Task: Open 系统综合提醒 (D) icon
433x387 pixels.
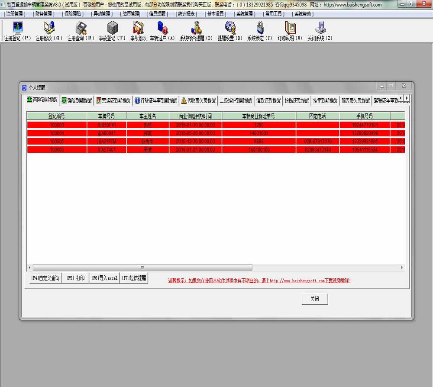Action: (196, 31)
